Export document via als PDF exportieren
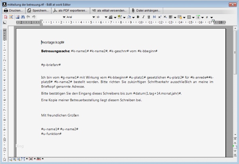Image resolution: width=239 pixels, height=164 pixels. click(71, 10)
